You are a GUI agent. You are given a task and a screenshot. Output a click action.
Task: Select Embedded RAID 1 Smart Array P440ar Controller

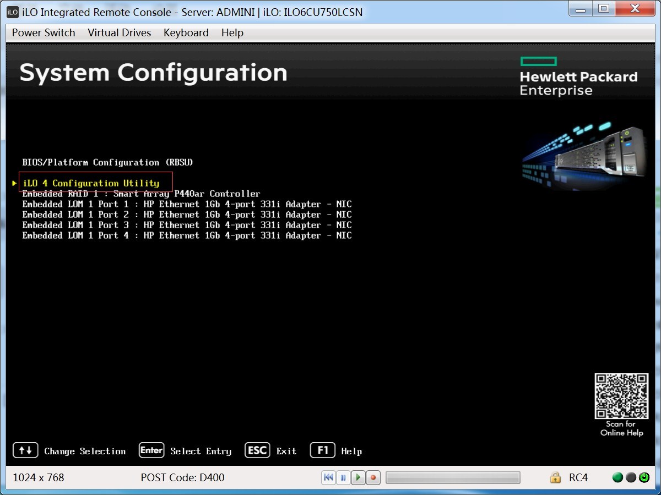[141, 194]
